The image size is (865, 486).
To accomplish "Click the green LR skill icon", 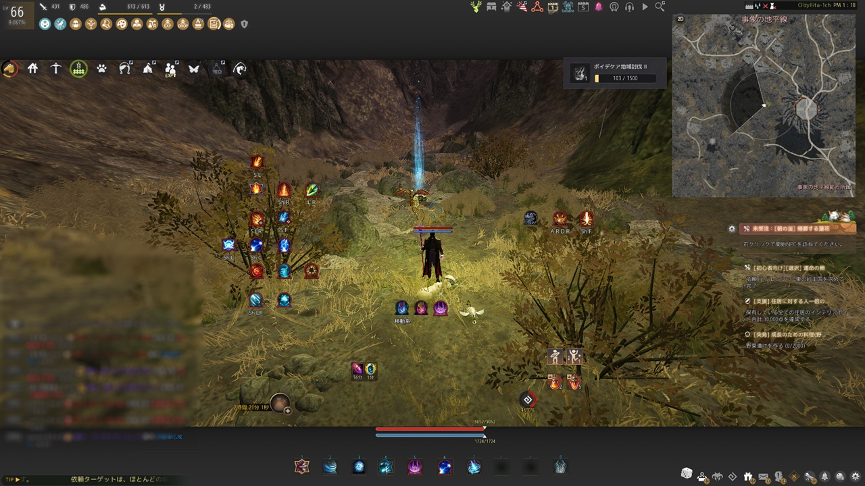I will (311, 190).
